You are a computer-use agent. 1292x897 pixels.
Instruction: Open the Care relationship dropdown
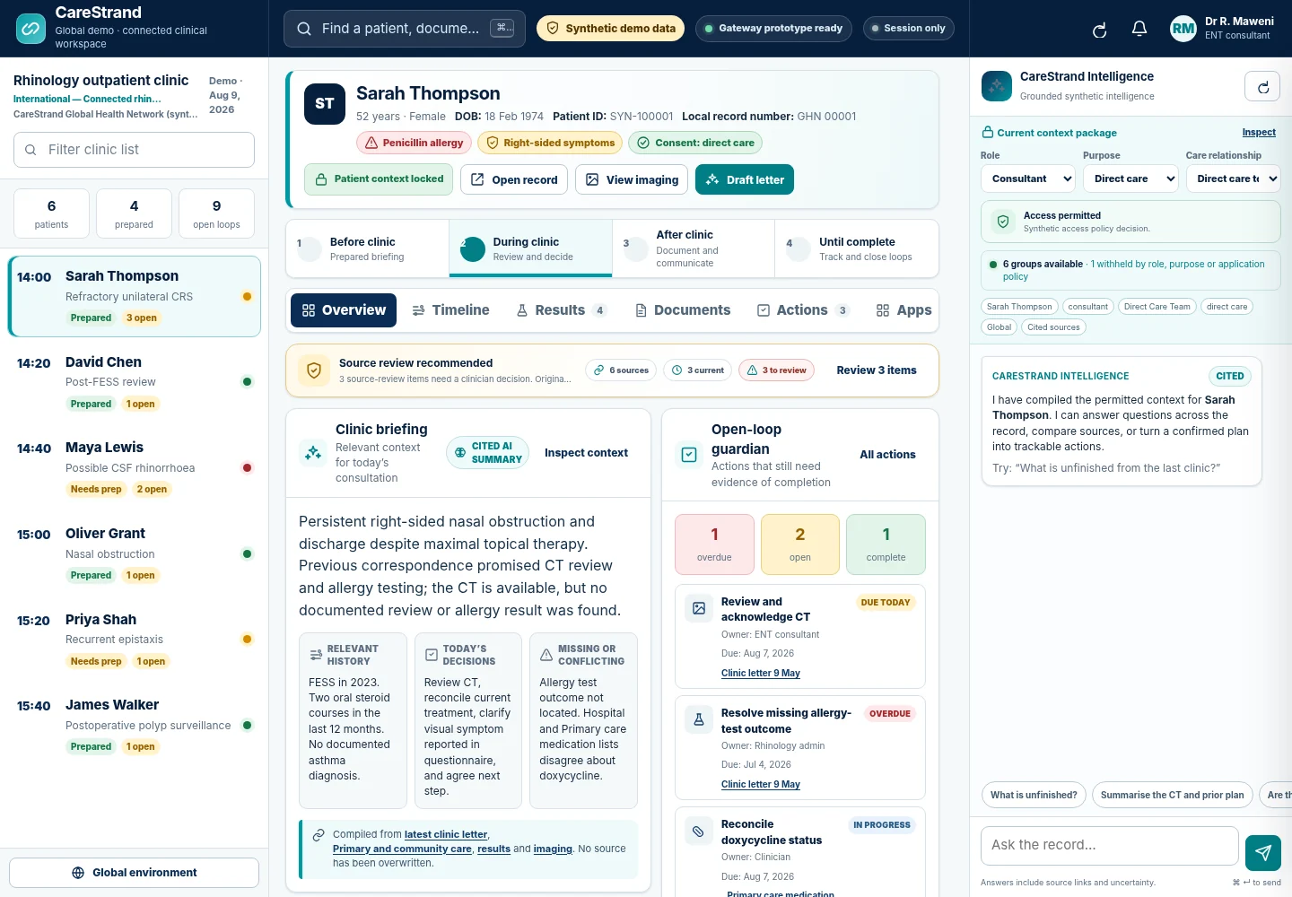coord(1233,179)
